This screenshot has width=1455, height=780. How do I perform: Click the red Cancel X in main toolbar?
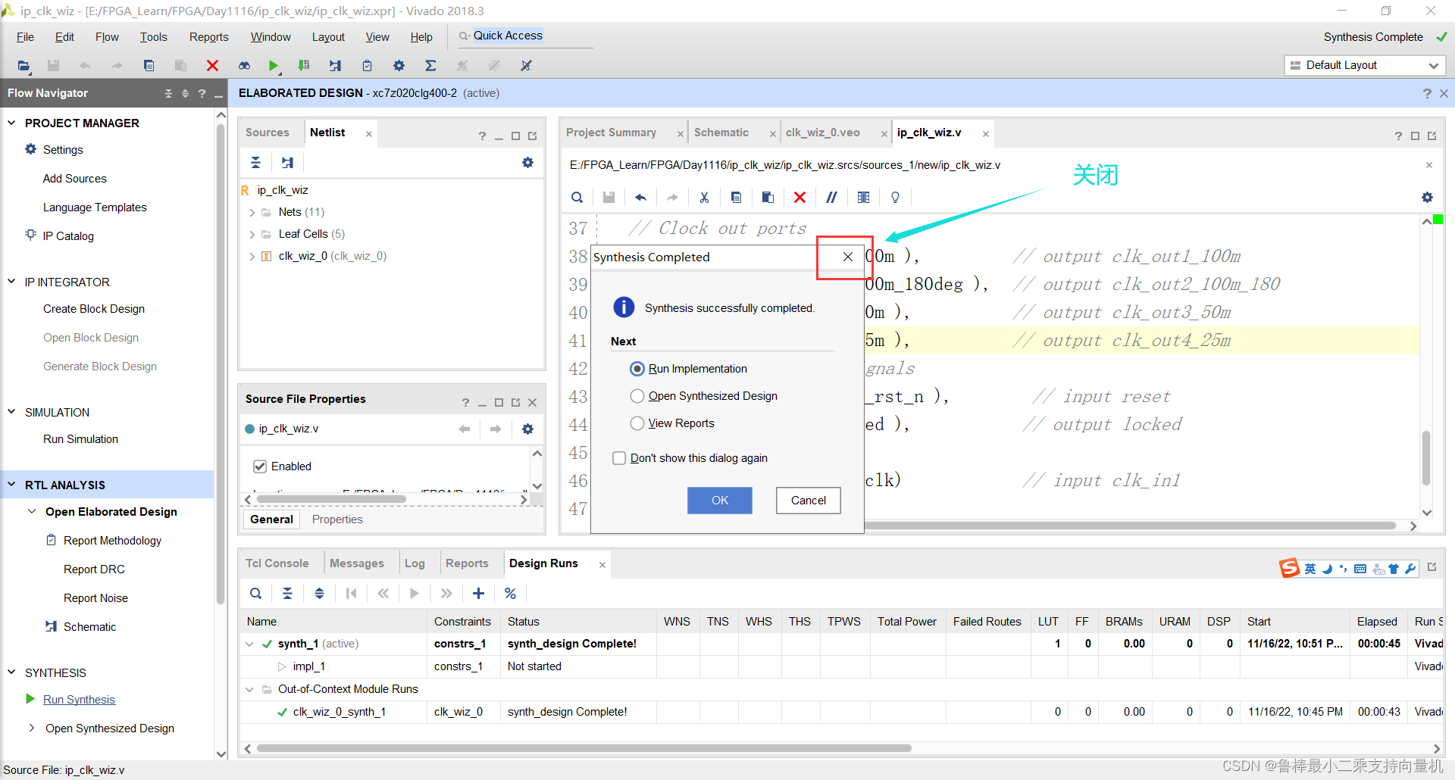[x=212, y=66]
